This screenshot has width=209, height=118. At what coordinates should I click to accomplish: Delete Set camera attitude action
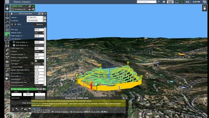tap(44, 89)
